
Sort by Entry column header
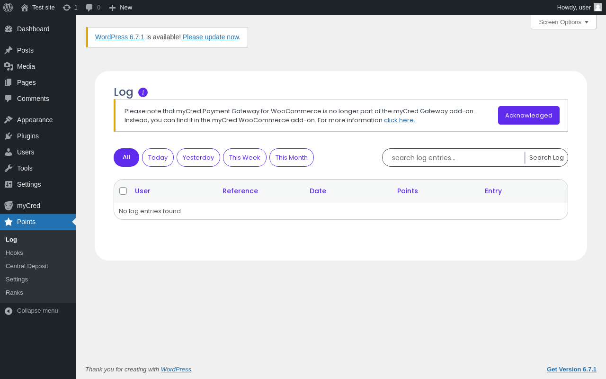[493, 191]
